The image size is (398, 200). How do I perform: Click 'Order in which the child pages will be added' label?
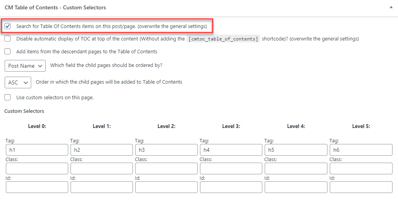click(x=109, y=82)
